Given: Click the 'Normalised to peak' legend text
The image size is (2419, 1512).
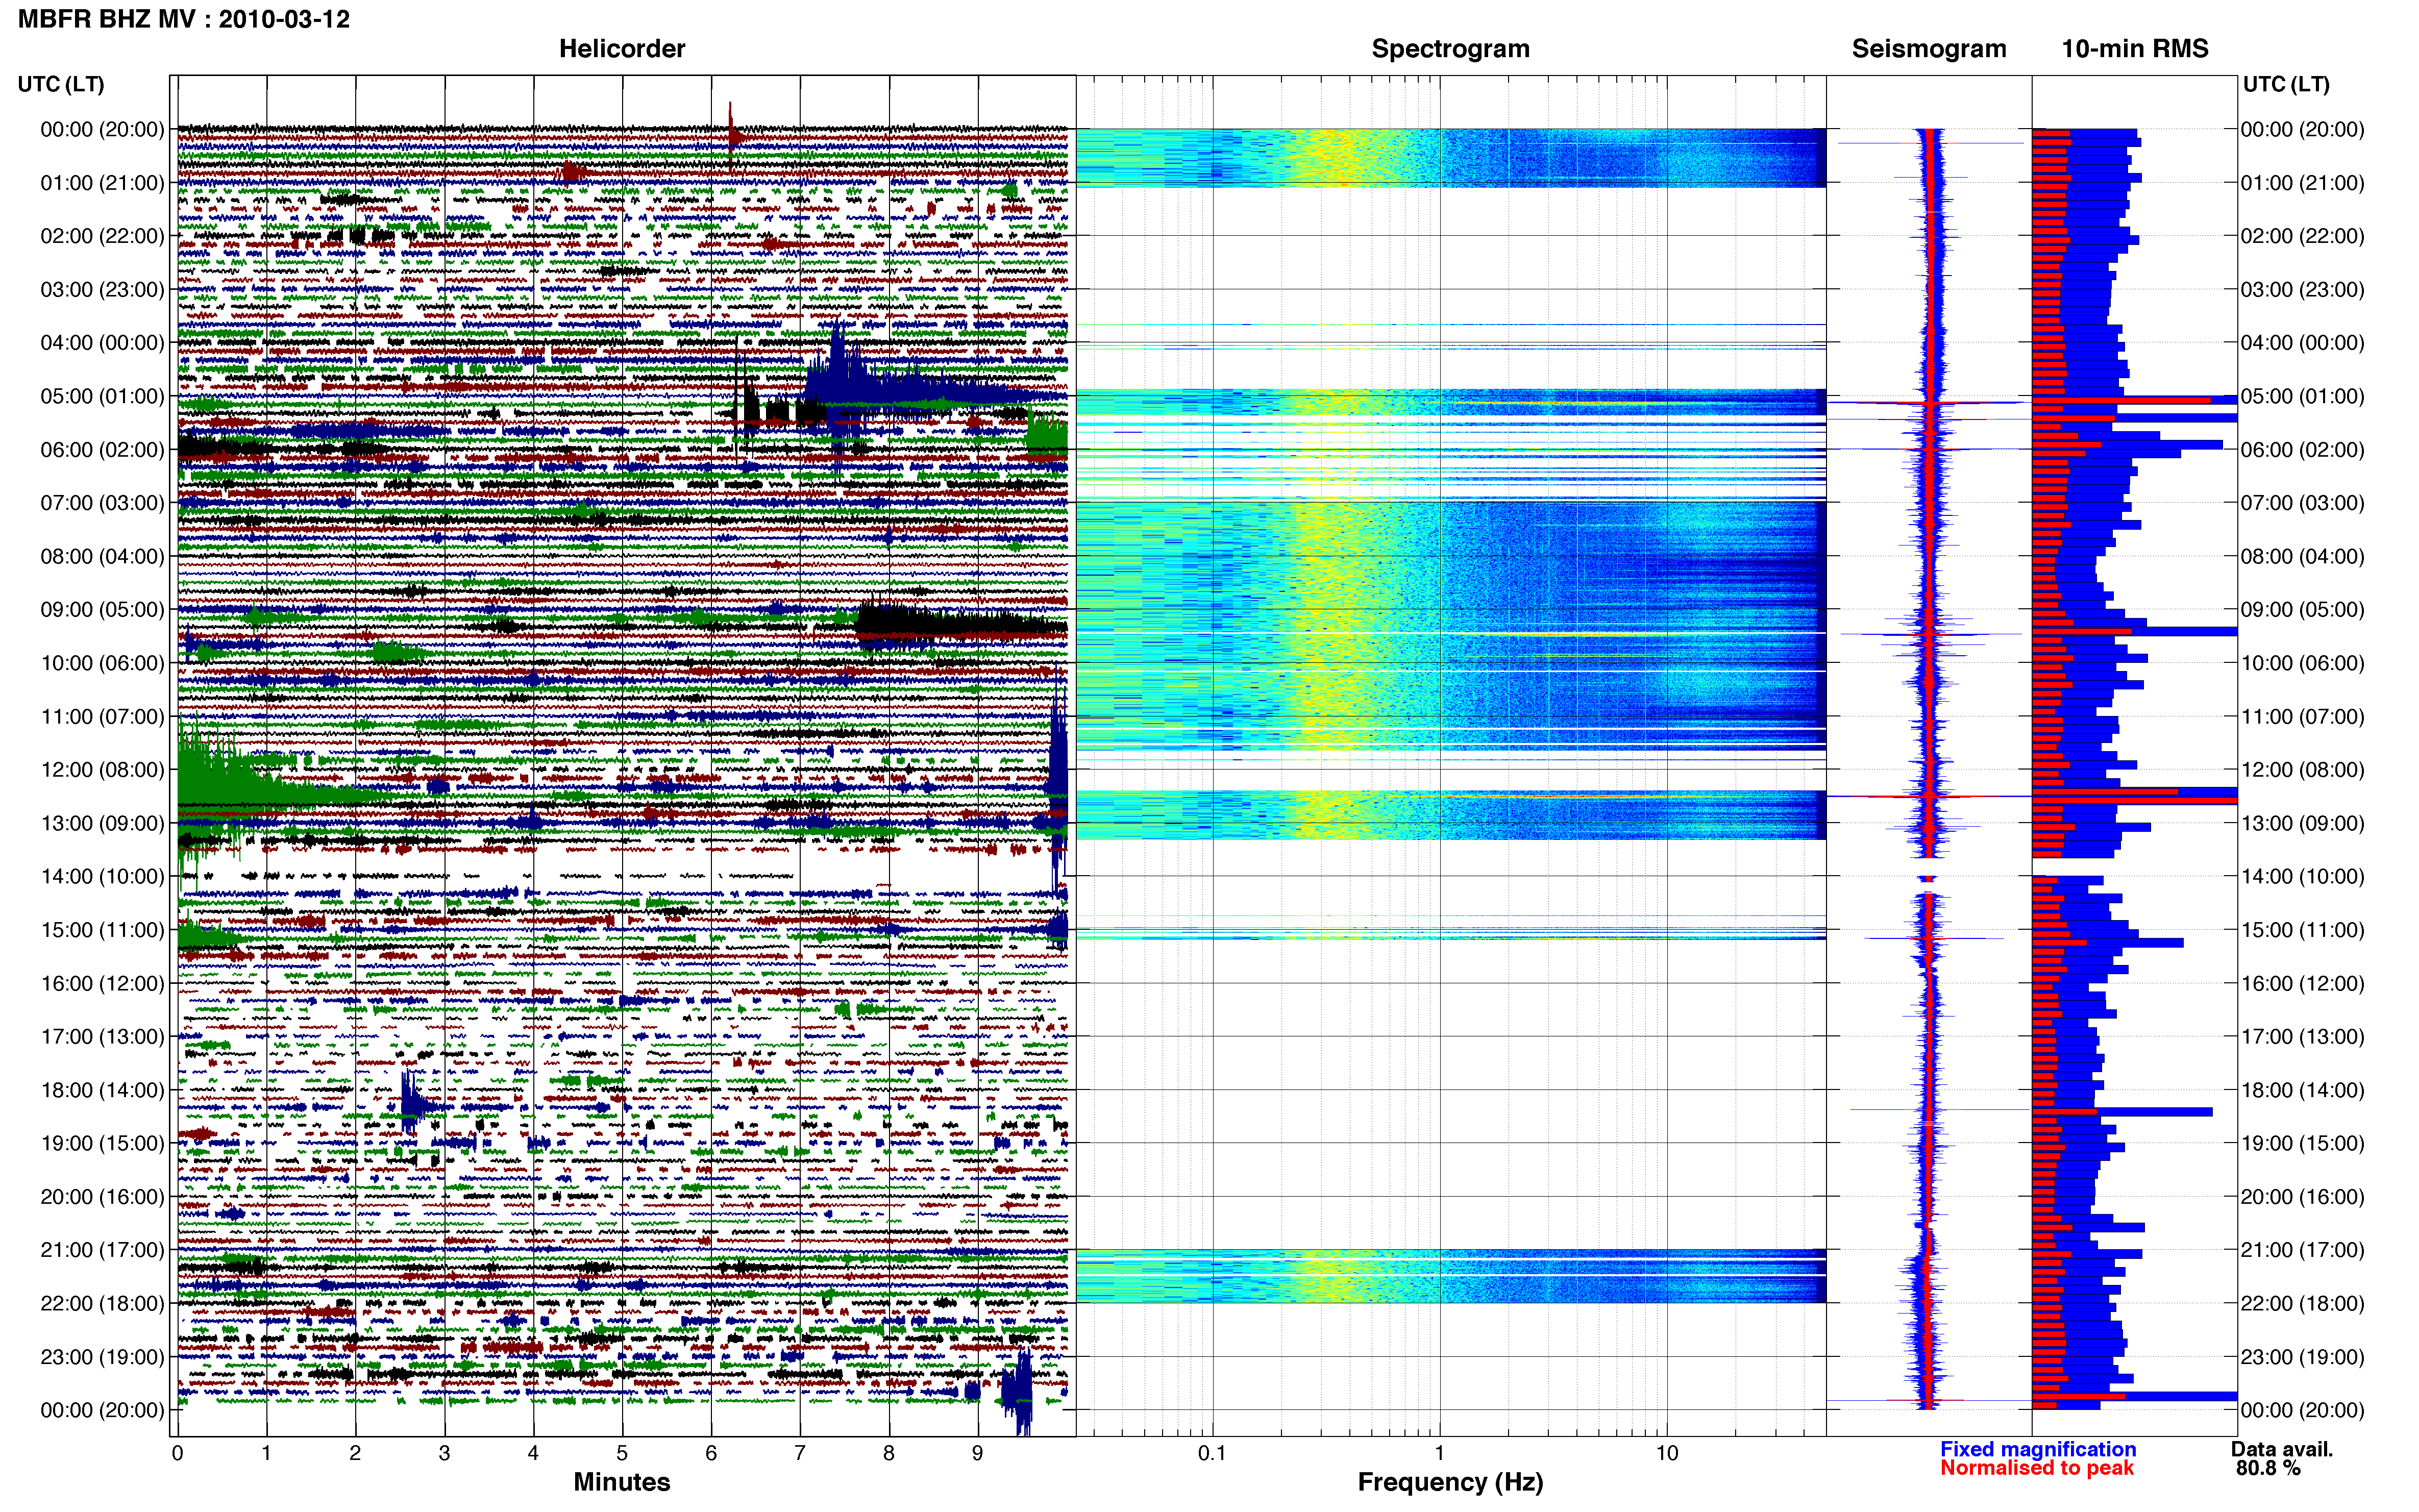Looking at the screenshot, I should (2037, 1468).
